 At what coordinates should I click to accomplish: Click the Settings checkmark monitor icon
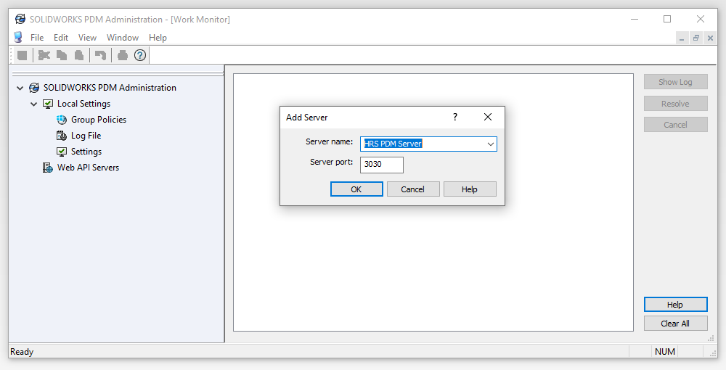[x=62, y=152]
